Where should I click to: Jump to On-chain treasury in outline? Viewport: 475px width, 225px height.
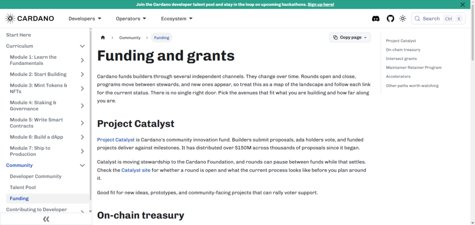tap(403, 50)
